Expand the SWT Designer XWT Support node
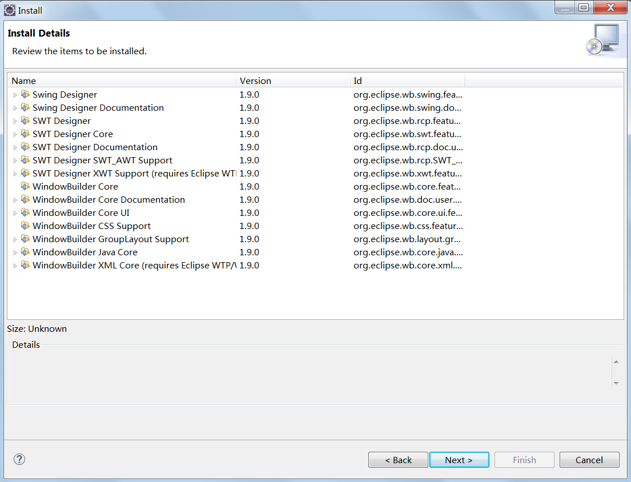Screen dimensions: 631x482 (x=15, y=174)
